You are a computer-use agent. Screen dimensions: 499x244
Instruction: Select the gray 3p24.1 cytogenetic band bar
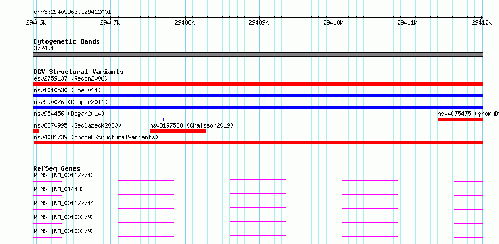point(258,54)
